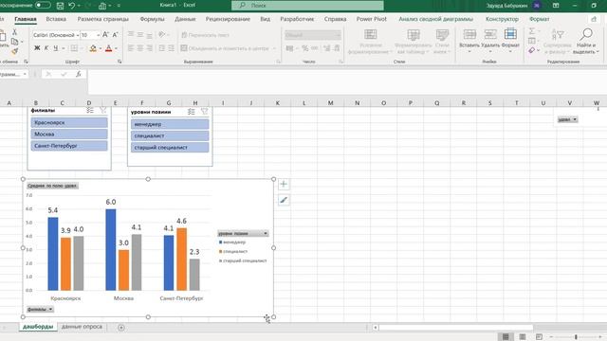
Task: Select the Format Painter brush
Action: point(15,51)
